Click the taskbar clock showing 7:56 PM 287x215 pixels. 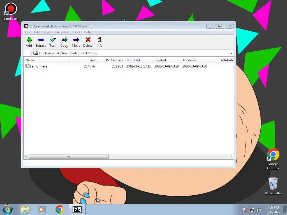point(273,210)
